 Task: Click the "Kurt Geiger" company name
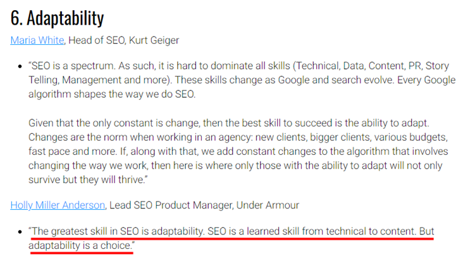pyautogui.click(x=154, y=40)
